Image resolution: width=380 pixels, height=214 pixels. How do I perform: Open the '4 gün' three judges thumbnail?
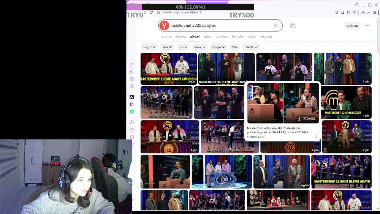pos(281,172)
